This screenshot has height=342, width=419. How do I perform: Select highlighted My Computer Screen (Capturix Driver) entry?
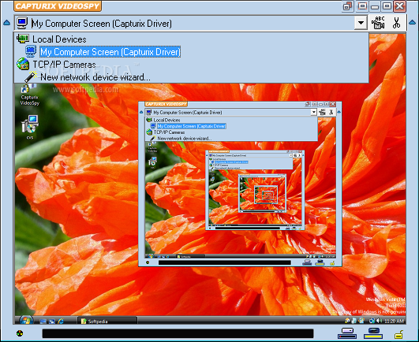[x=110, y=52]
